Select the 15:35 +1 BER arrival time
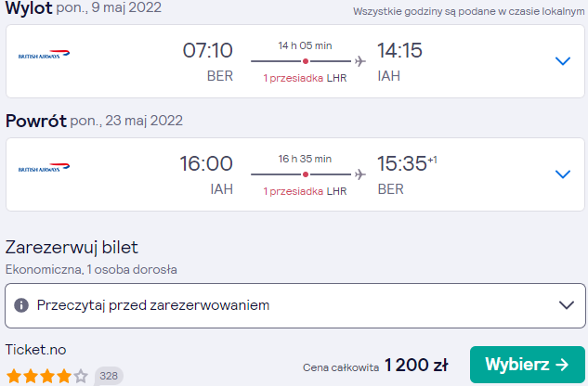The image size is (588, 386). [x=407, y=175]
